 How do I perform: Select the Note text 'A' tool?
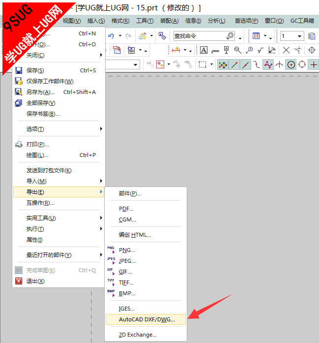203,50
